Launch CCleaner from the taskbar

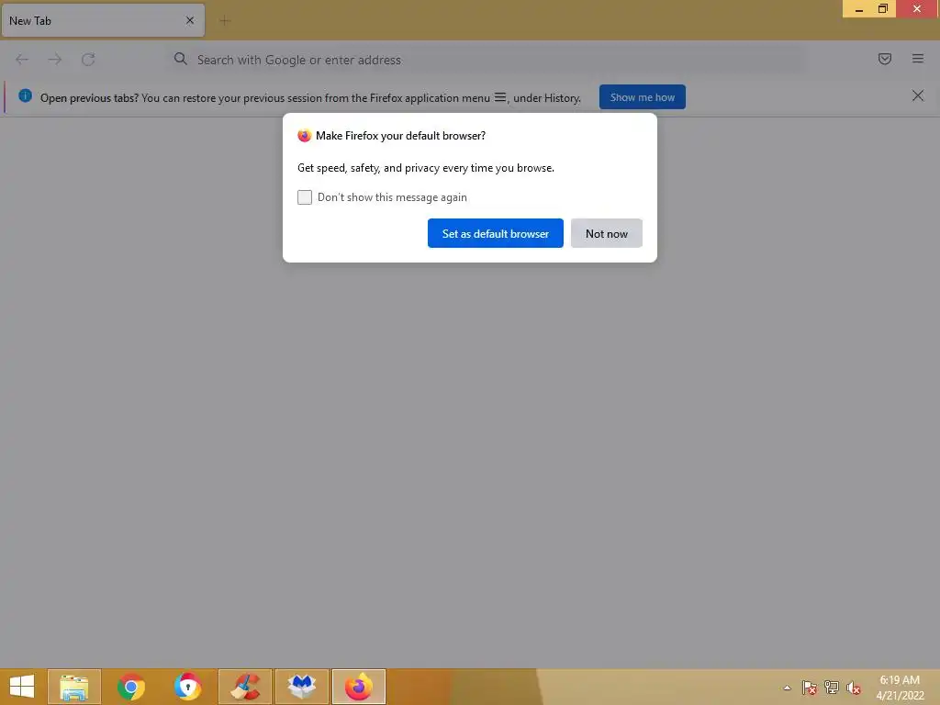(x=245, y=687)
